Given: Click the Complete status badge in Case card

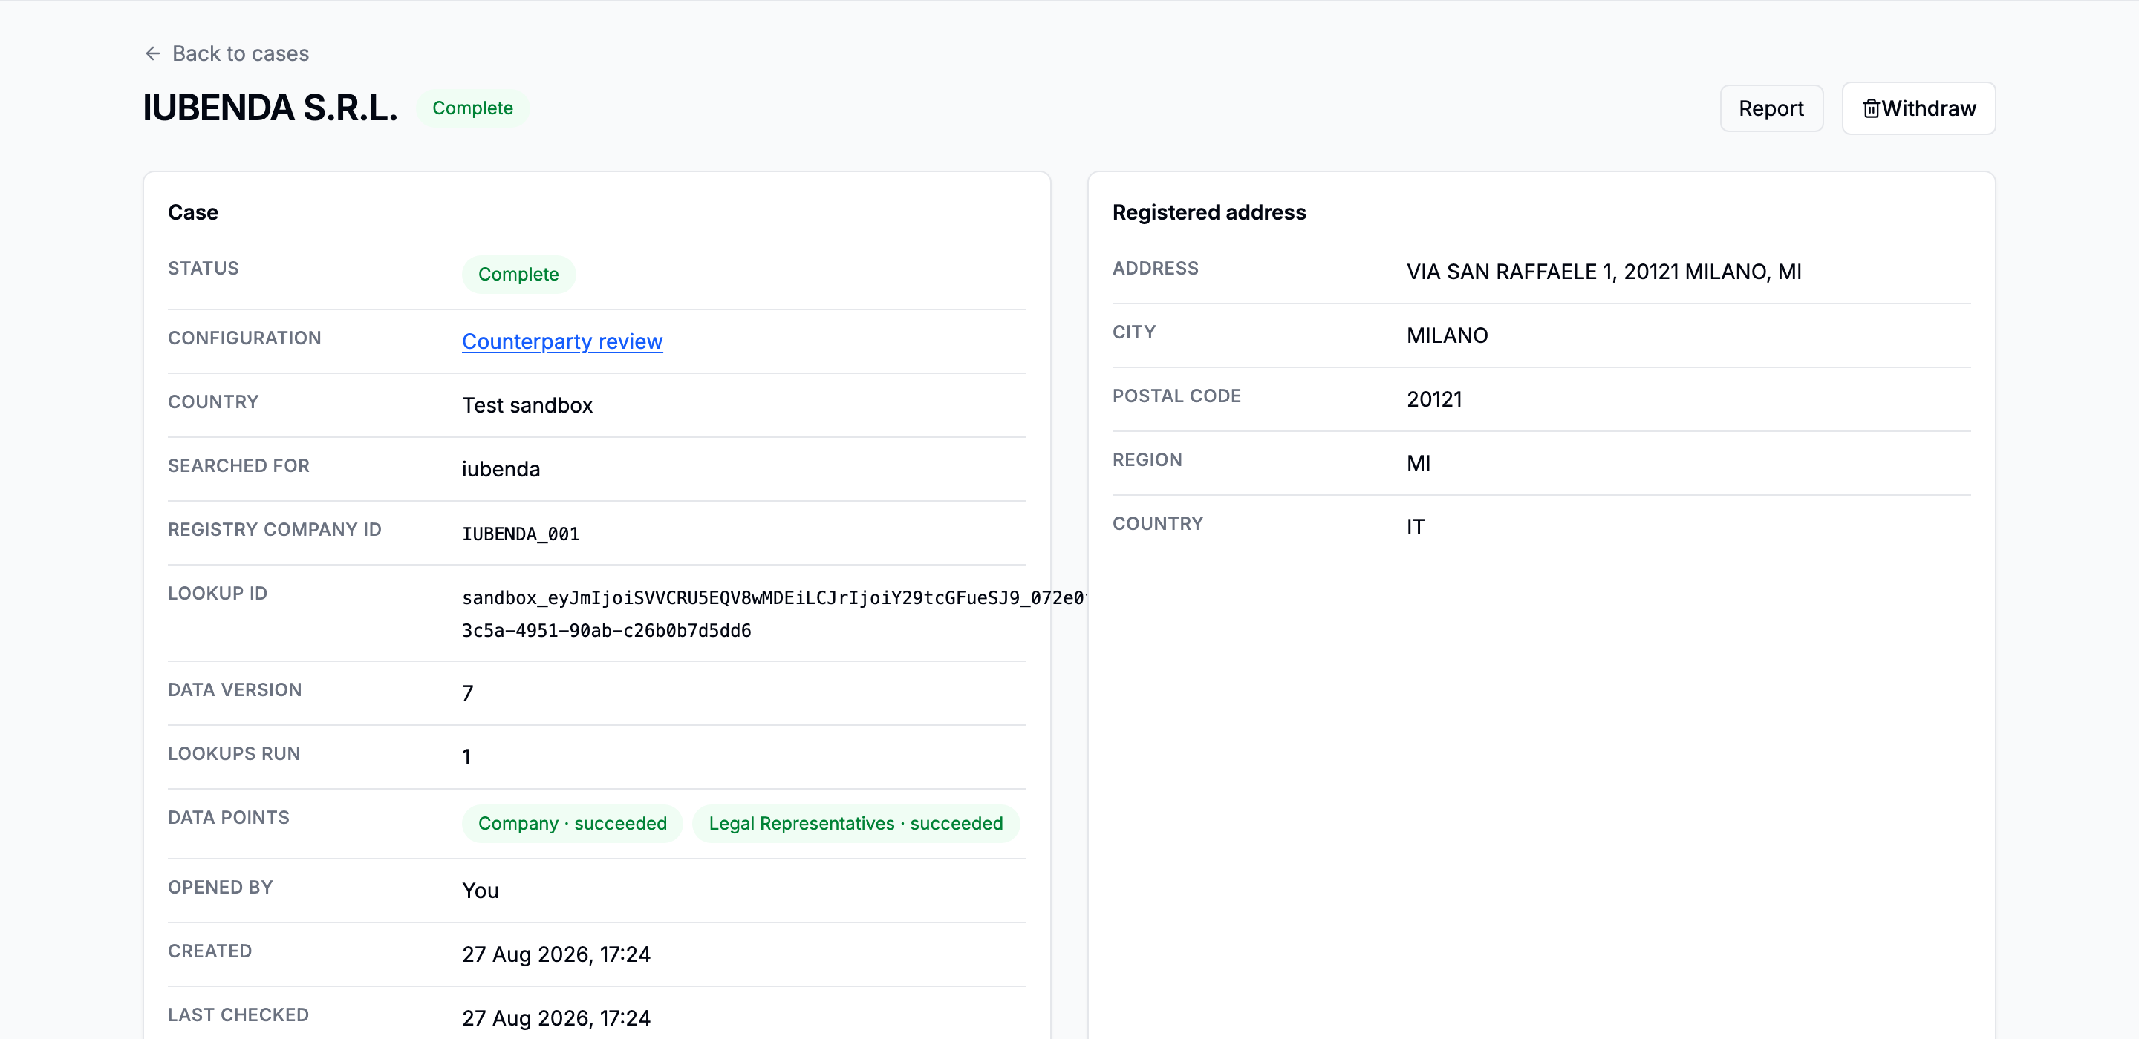Looking at the screenshot, I should point(518,275).
